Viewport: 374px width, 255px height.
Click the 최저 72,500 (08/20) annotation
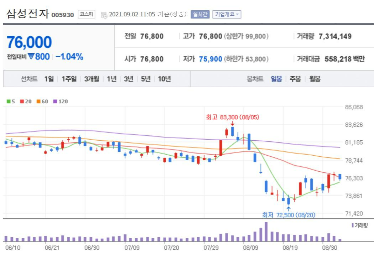pyautogui.click(x=289, y=215)
